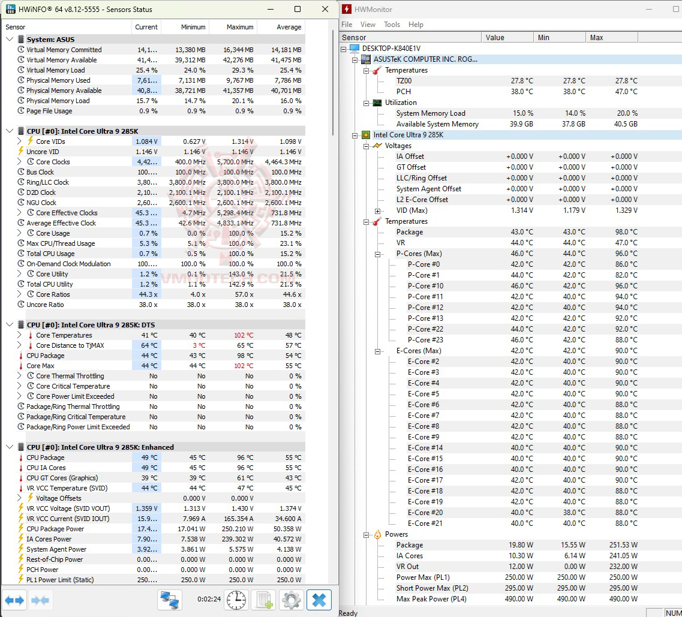This screenshot has height=617, width=682.
Task: Collapse the Powers node in HWMonitor
Action: [366, 535]
